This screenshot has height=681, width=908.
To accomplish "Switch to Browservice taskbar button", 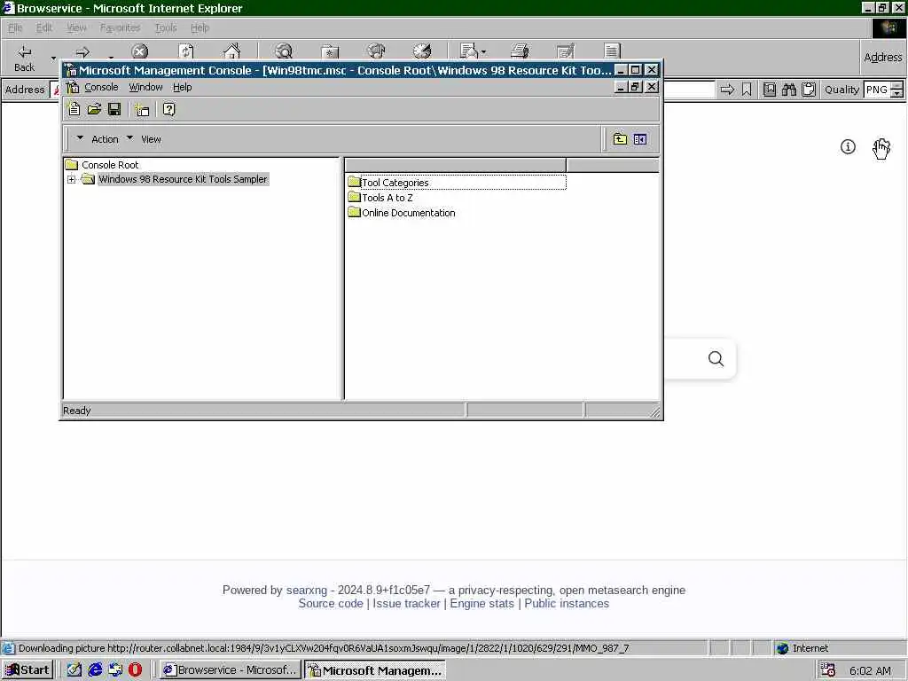I will pyautogui.click(x=231, y=670).
